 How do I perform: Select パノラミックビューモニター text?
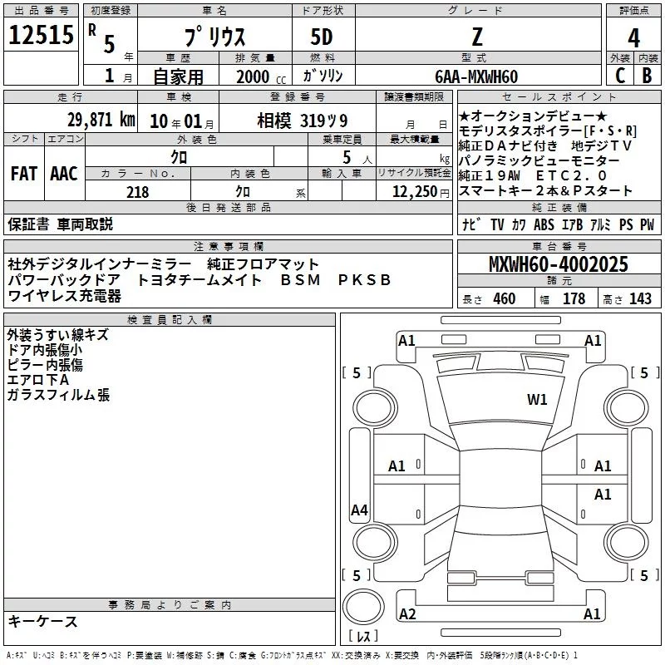click(x=539, y=160)
